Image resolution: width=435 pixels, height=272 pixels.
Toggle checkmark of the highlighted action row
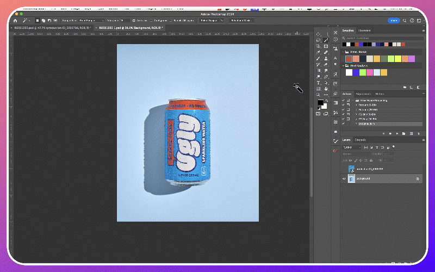pyautogui.click(x=343, y=124)
